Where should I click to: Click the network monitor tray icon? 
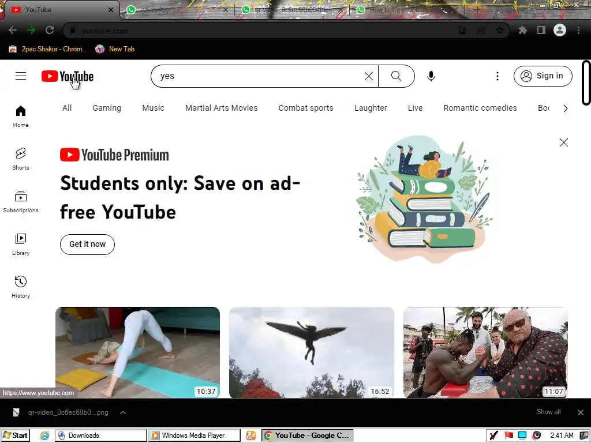tap(522, 436)
